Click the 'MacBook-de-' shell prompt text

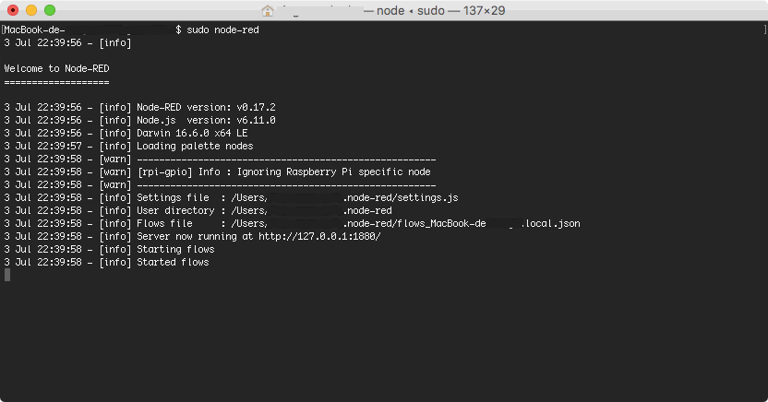click(x=34, y=30)
